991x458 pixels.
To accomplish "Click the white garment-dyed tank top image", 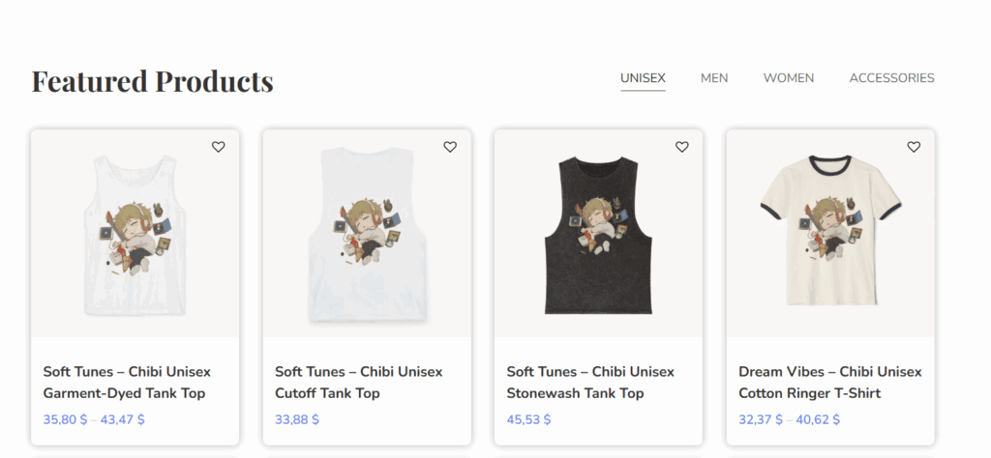I will pos(135,235).
